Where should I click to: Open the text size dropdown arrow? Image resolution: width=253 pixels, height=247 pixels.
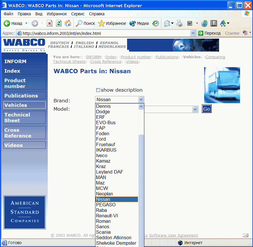228,23
